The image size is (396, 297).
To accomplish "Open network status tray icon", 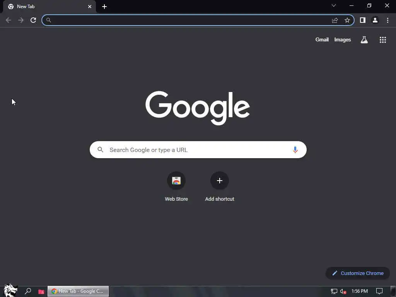I will 334,291.
